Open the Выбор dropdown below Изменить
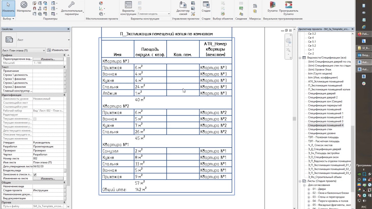372x209 pixels. 8,19
